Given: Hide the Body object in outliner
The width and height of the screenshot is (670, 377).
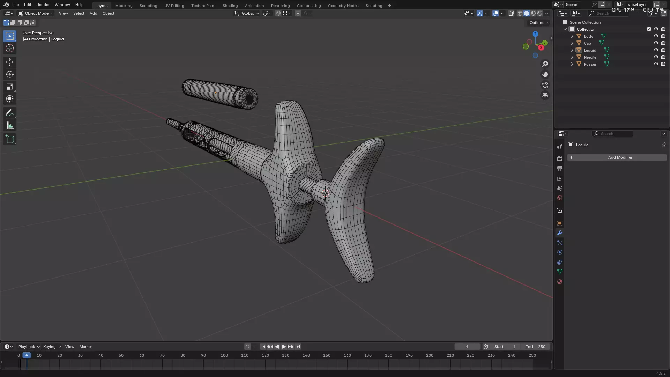Looking at the screenshot, I should [x=656, y=36].
